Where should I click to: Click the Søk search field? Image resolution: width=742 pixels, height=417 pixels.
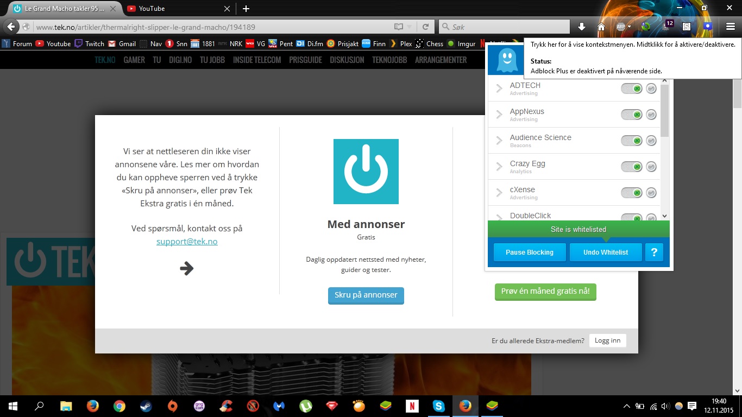pyautogui.click(x=504, y=27)
